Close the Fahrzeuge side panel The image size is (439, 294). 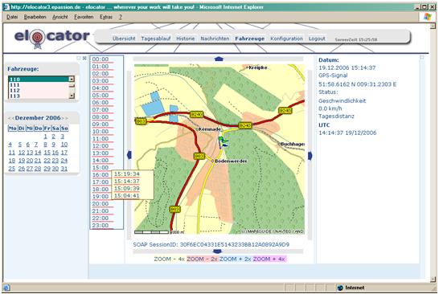[84, 58]
